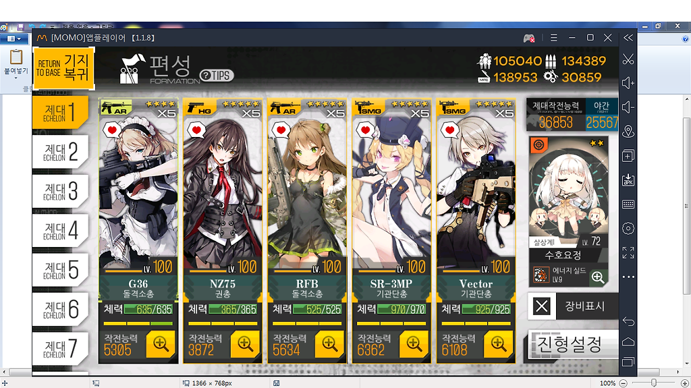Open the emulator location pin tool
This screenshot has height=388, width=691.
[628, 132]
